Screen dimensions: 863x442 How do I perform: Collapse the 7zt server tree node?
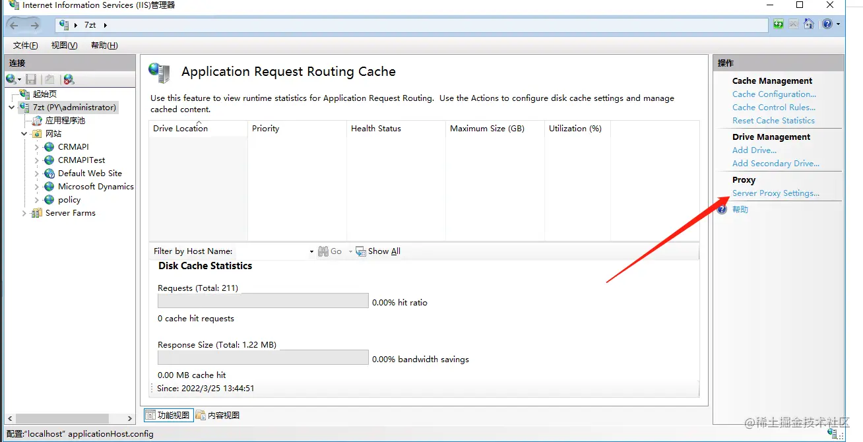[x=12, y=108]
